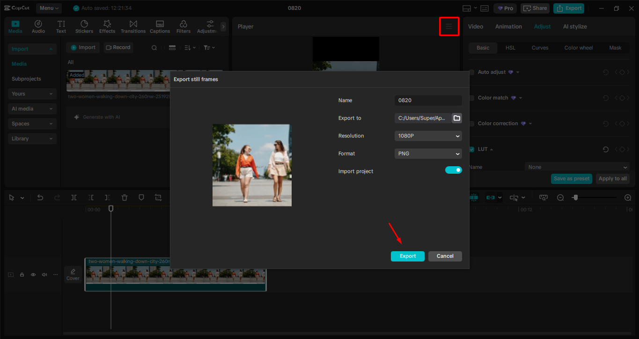The height and width of the screenshot is (339, 639).
Task: Mute the video track with the speaker icon
Action: 44,275
